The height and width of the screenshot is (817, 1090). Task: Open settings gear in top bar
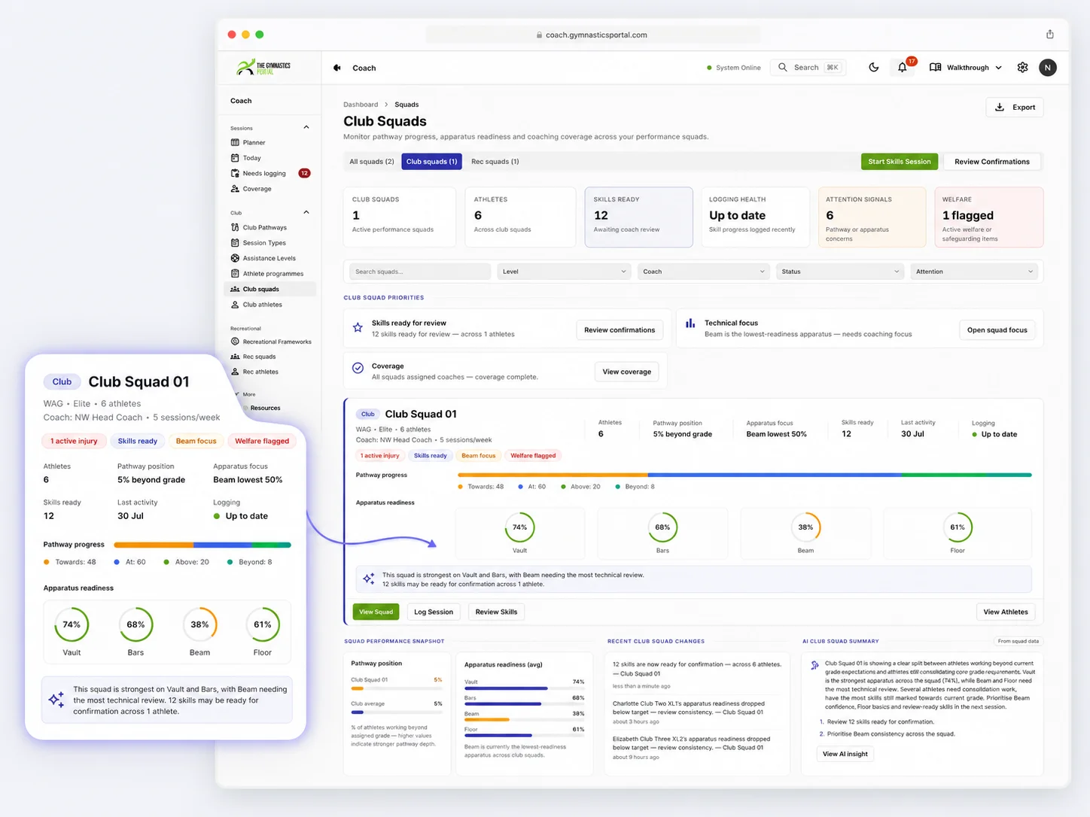point(1022,67)
